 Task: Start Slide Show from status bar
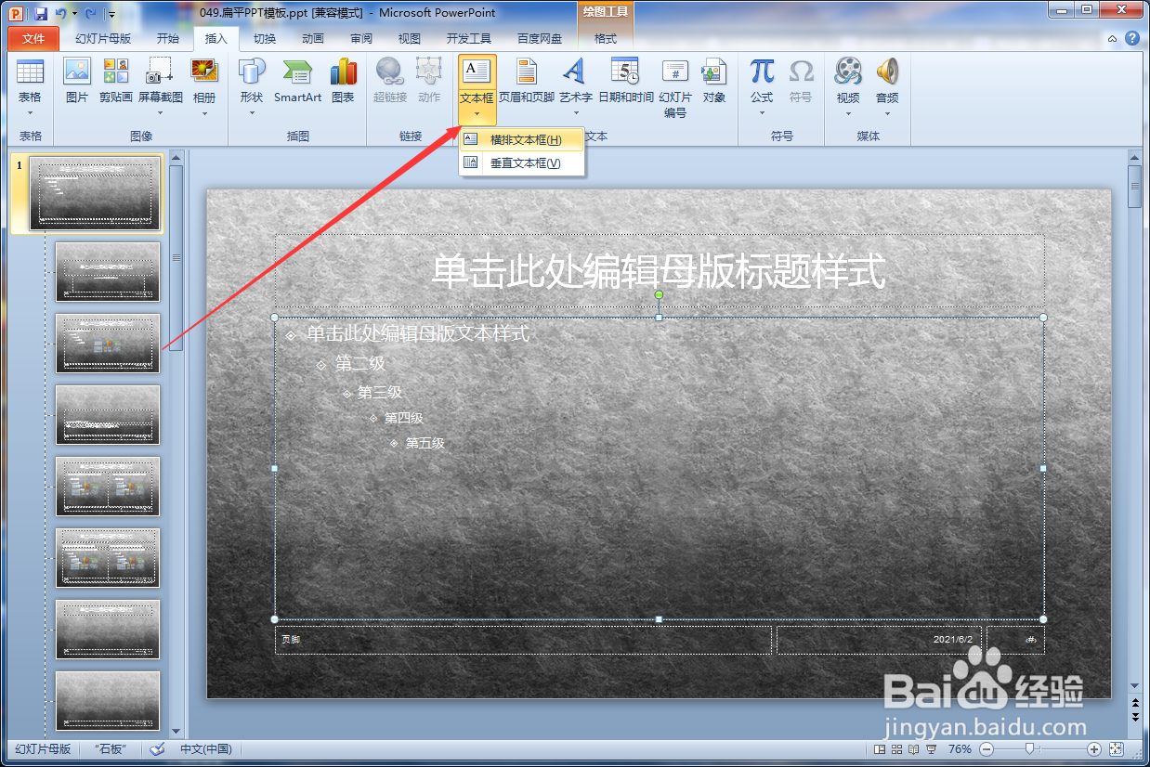(x=931, y=748)
